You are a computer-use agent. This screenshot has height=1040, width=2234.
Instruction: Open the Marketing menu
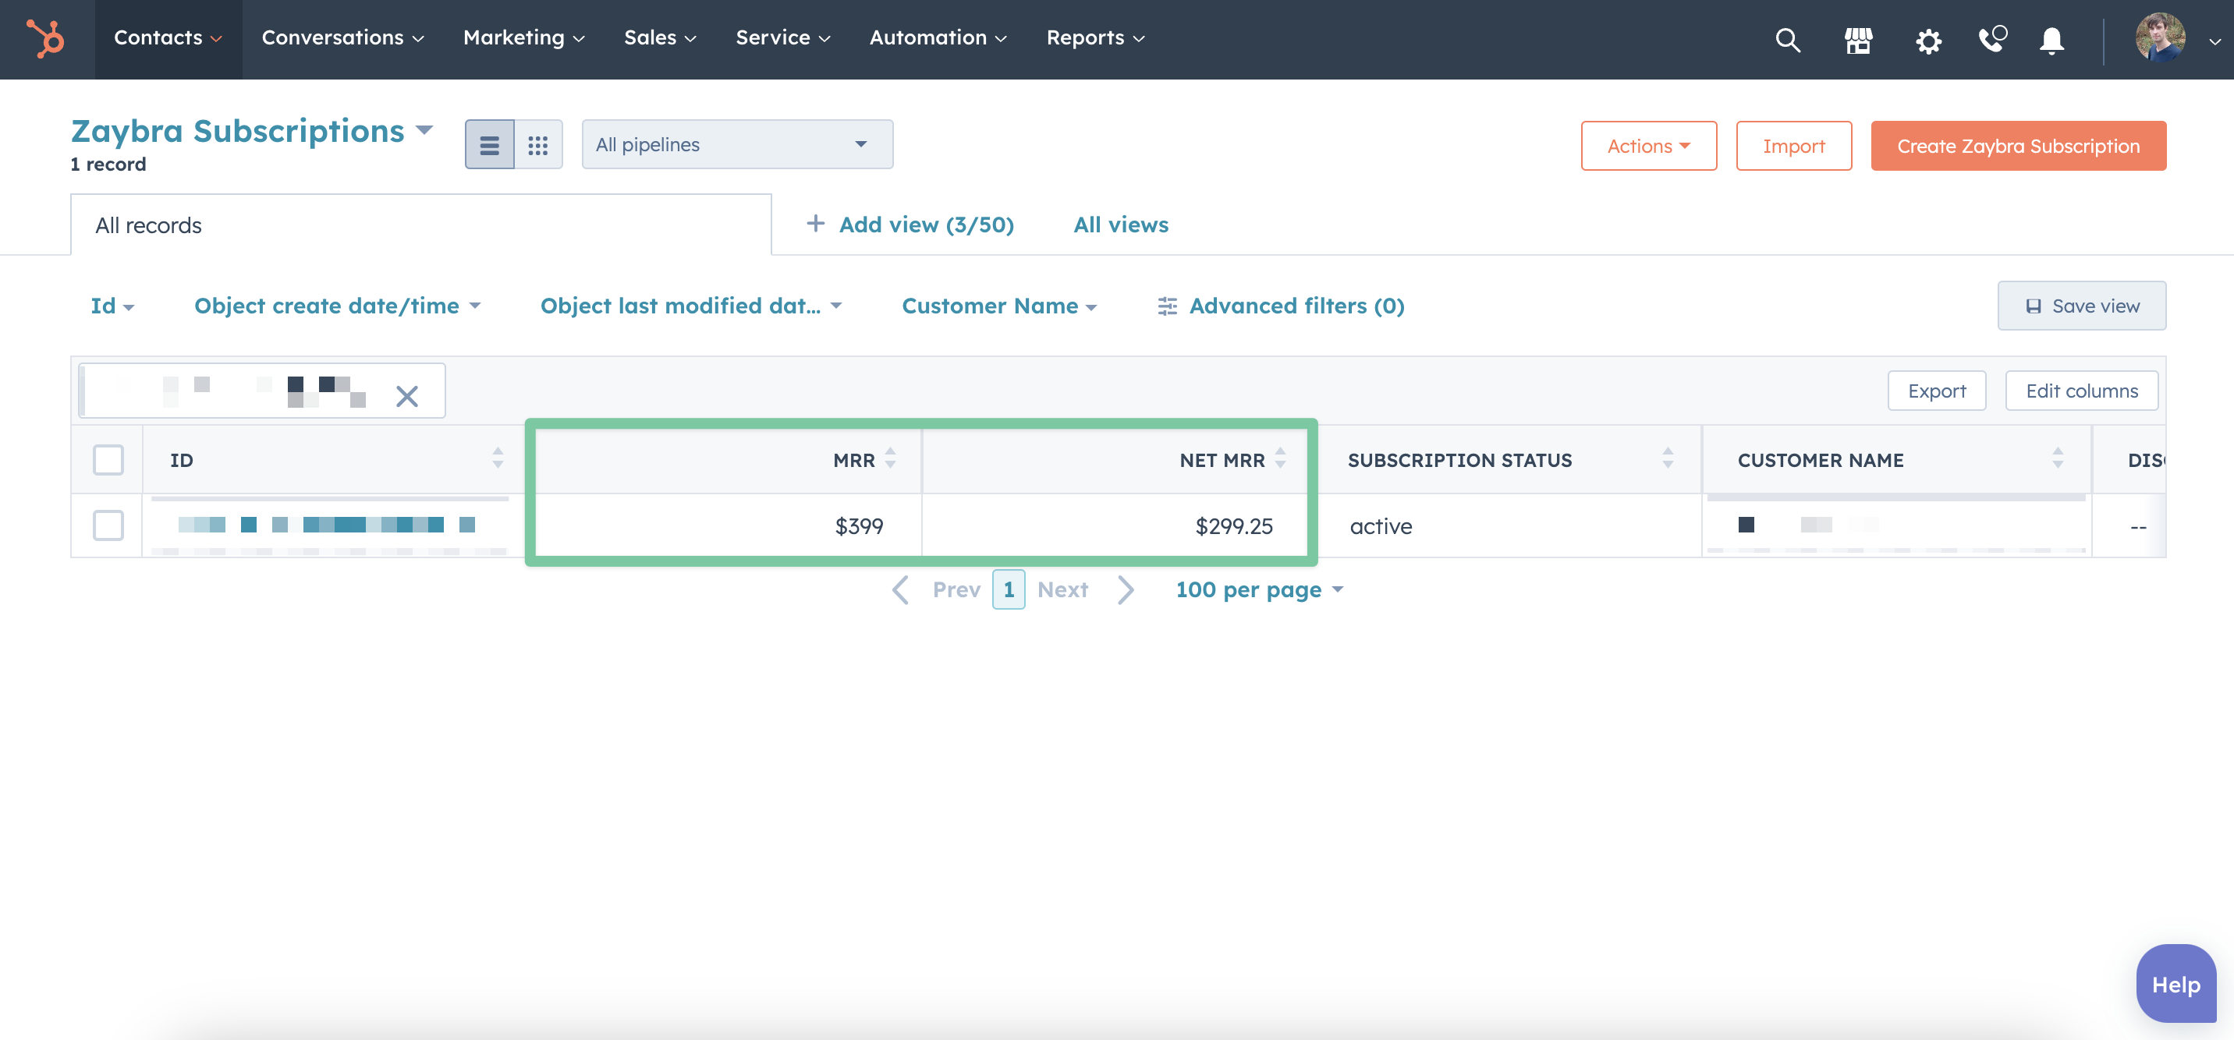click(524, 38)
